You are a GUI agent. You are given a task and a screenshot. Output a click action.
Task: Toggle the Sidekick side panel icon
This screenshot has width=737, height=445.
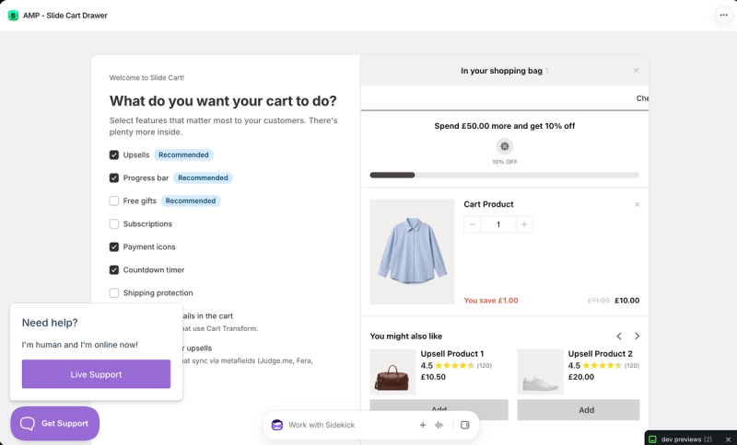coord(465,425)
